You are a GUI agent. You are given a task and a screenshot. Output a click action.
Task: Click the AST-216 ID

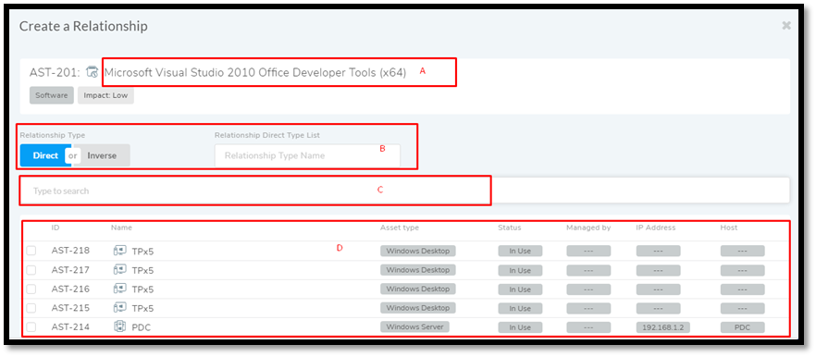70,289
